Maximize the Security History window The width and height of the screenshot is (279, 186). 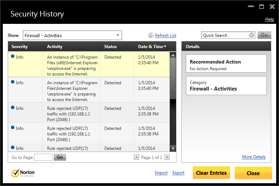pos(261,7)
